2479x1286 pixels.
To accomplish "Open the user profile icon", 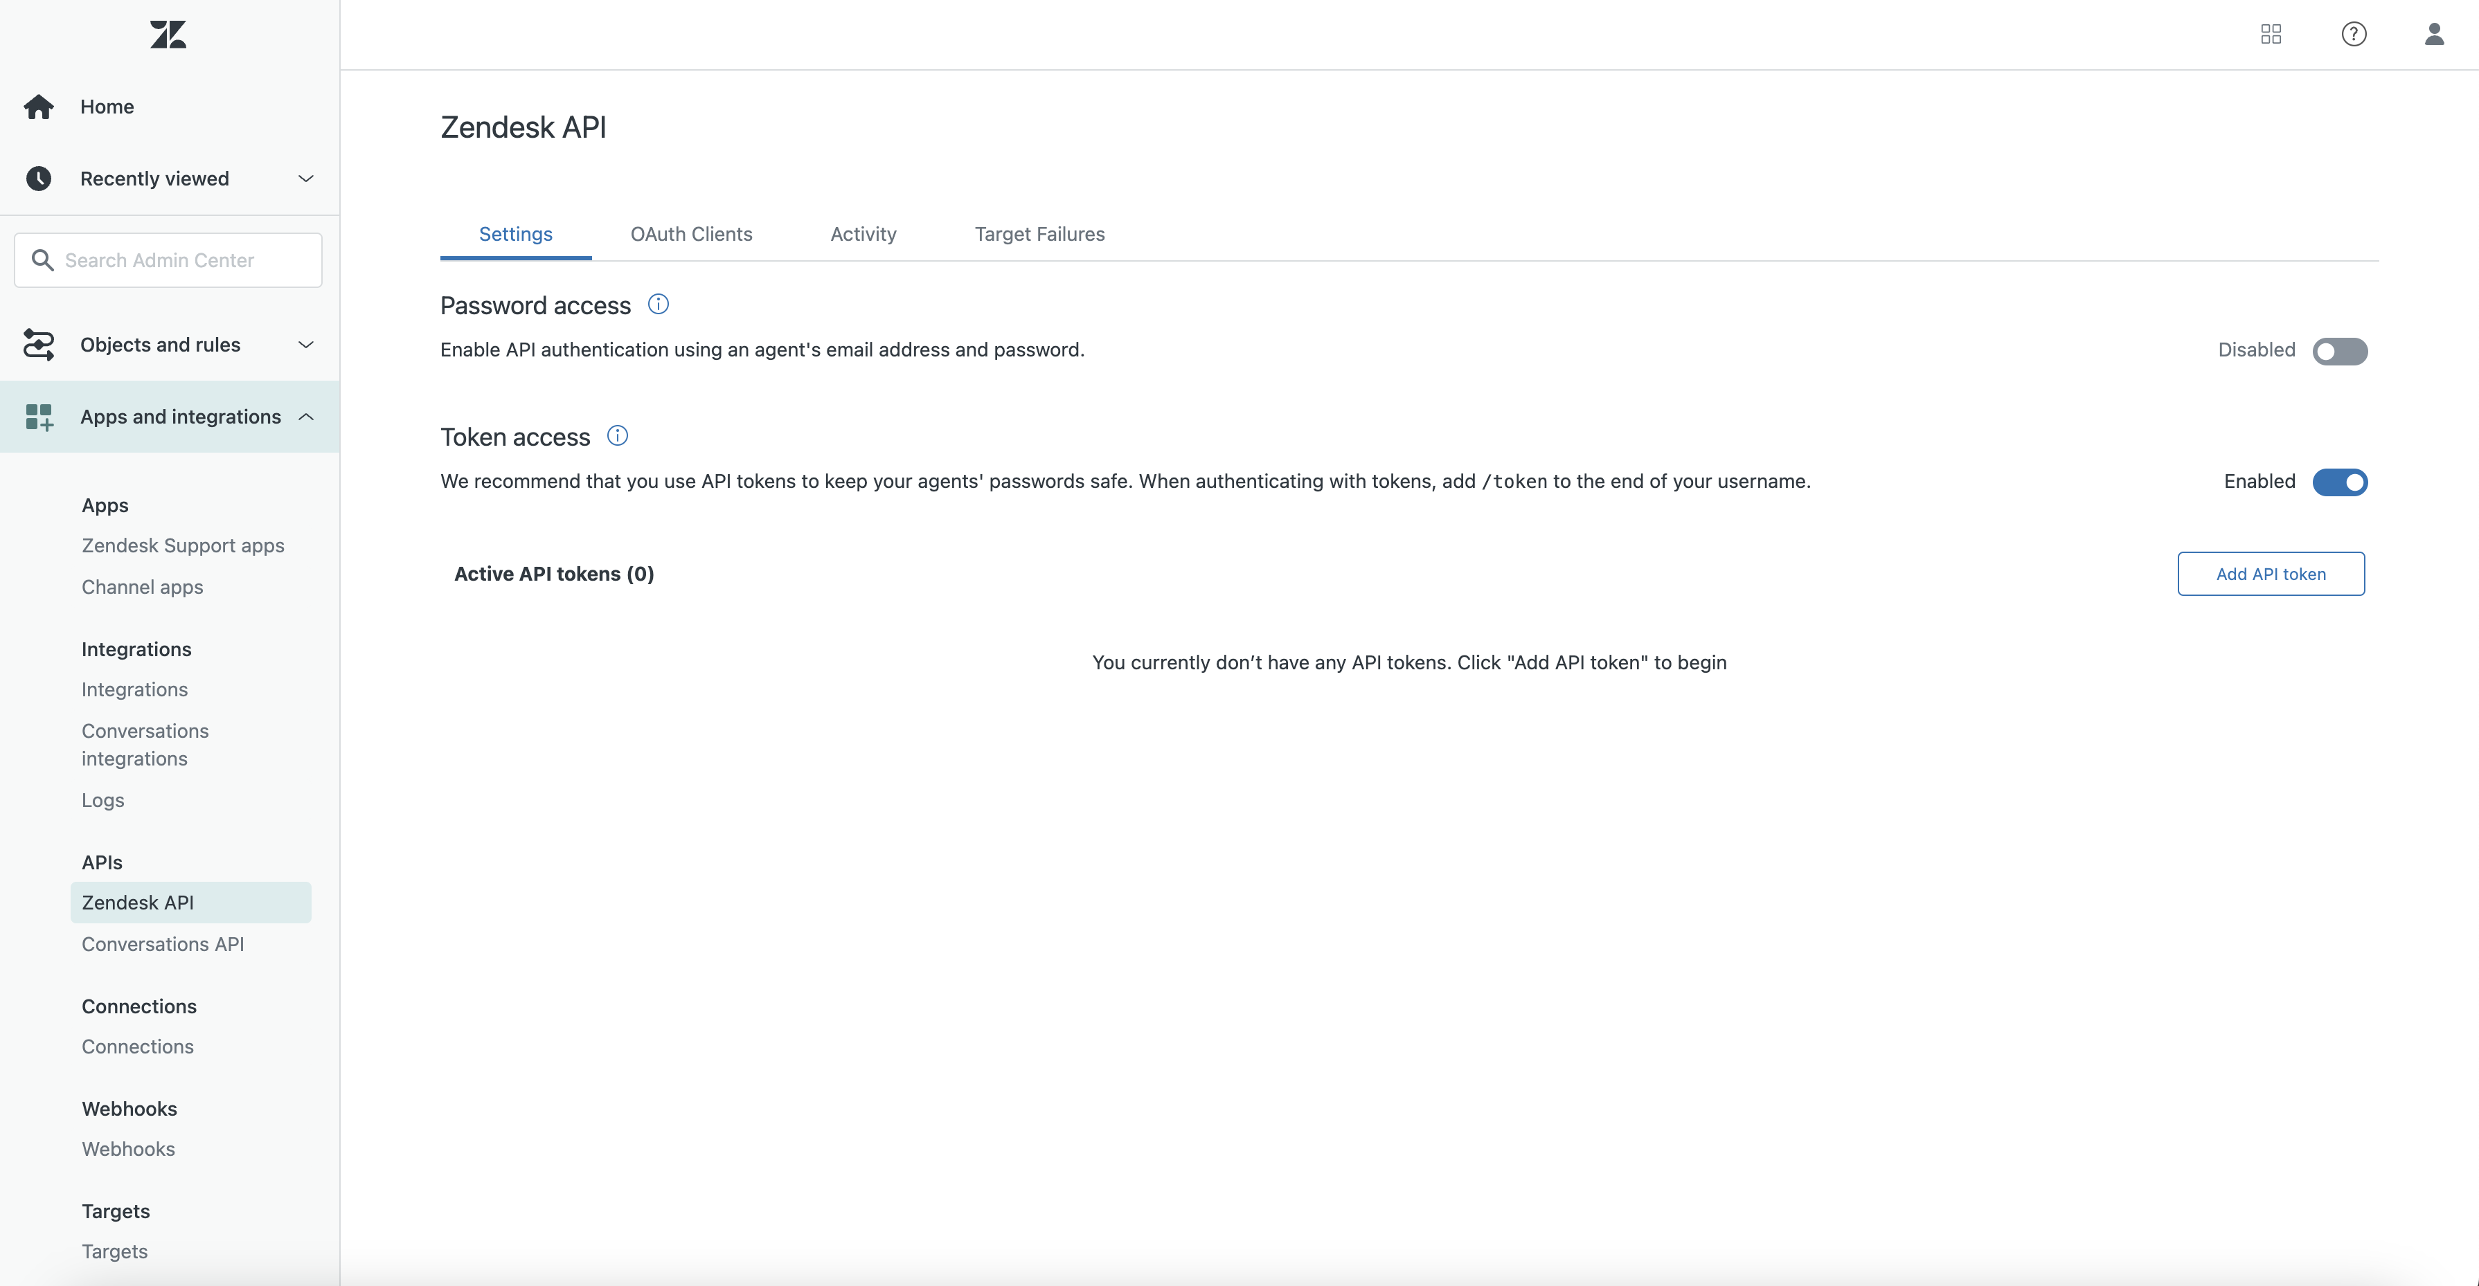I will tap(2435, 35).
